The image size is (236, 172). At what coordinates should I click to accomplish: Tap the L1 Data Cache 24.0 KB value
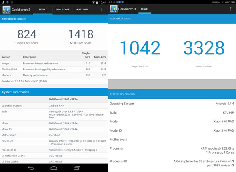coord(55,162)
